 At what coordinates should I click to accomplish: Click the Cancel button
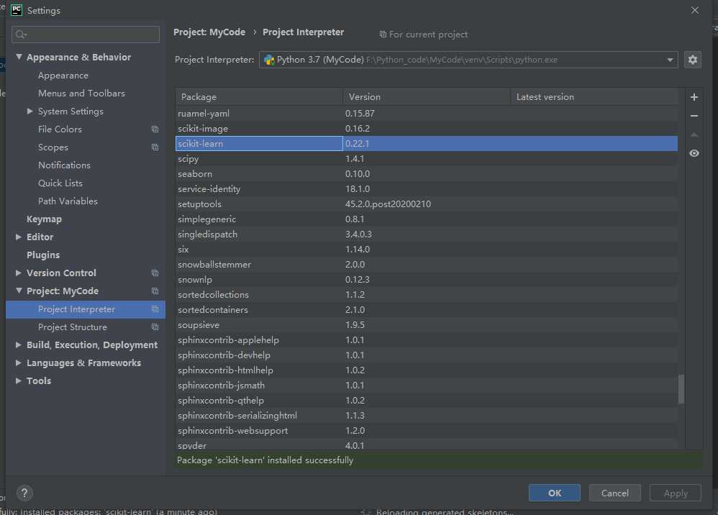(x=614, y=493)
